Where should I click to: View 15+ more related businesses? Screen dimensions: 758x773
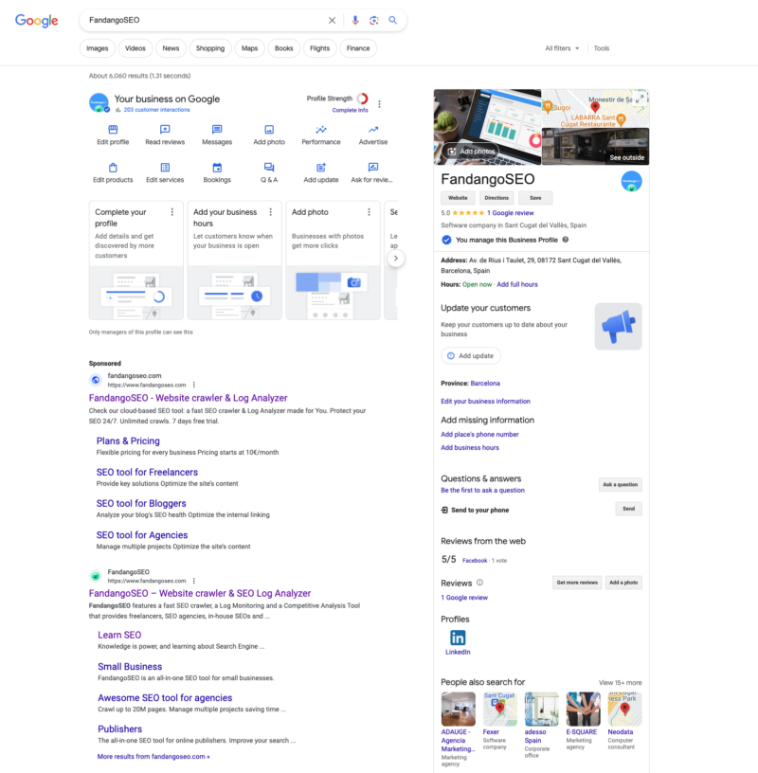pyautogui.click(x=621, y=683)
